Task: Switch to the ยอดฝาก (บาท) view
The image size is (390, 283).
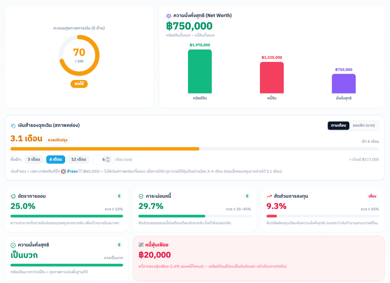Action: click(364, 126)
